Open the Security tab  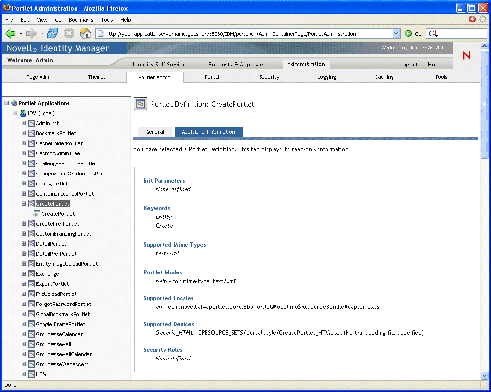click(269, 77)
